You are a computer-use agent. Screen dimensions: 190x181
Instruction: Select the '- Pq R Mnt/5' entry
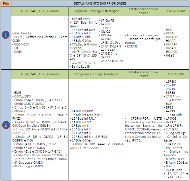[174, 148]
